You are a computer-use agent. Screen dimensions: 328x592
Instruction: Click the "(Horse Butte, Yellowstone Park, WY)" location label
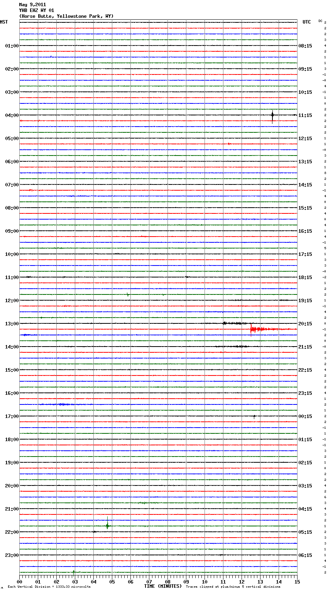tap(66, 16)
